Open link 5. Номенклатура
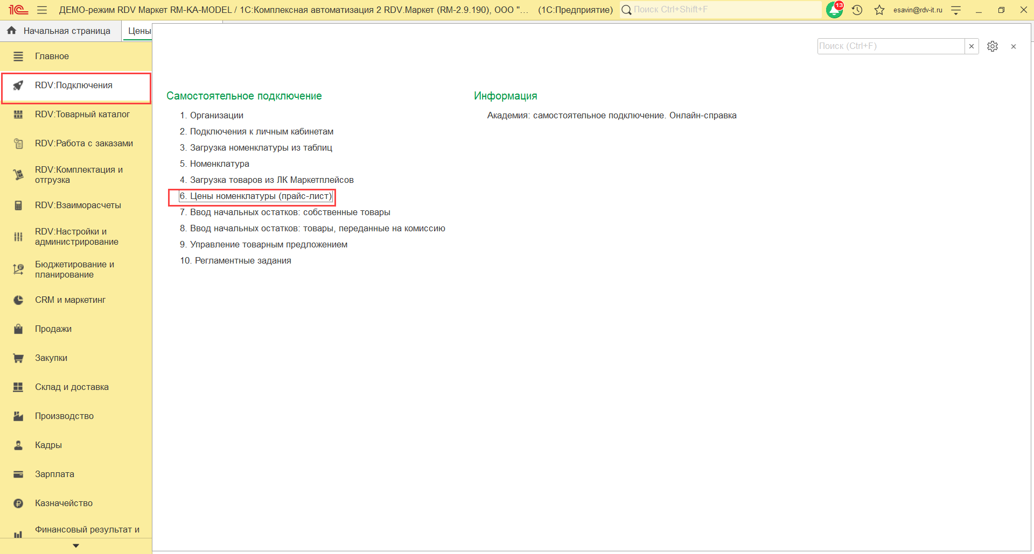1034x554 pixels. click(215, 164)
